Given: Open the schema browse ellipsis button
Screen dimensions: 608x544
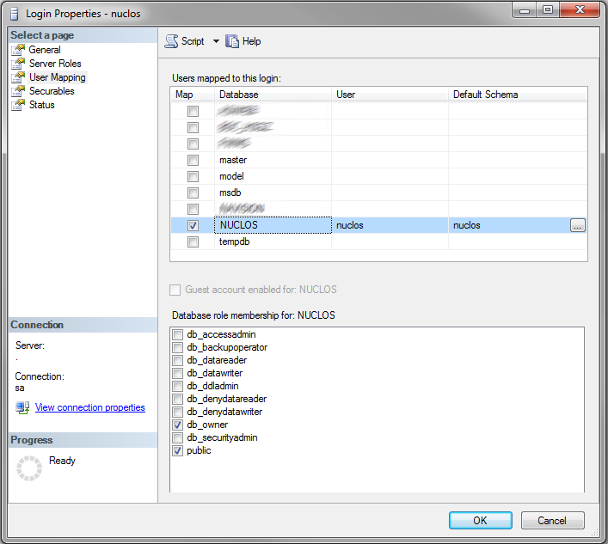Looking at the screenshot, I should point(577,225).
